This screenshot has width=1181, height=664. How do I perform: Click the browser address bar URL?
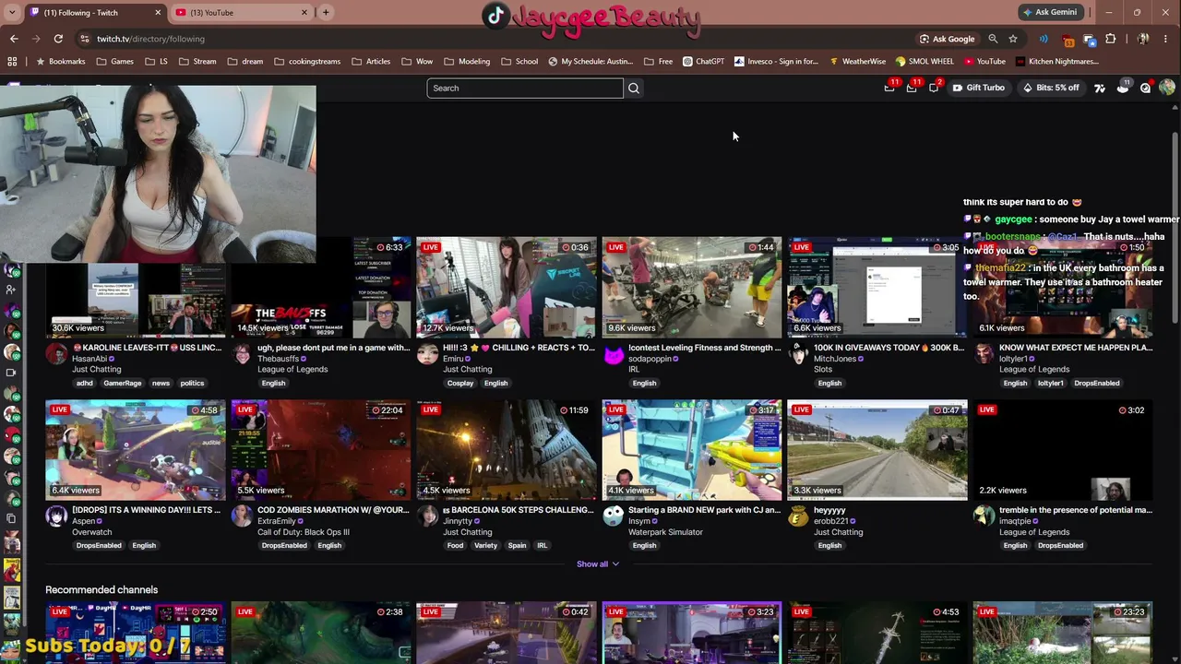click(151, 39)
